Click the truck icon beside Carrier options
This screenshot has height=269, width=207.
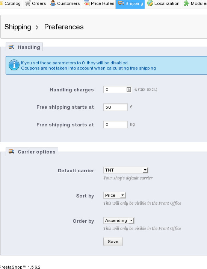tap(12, 152)
